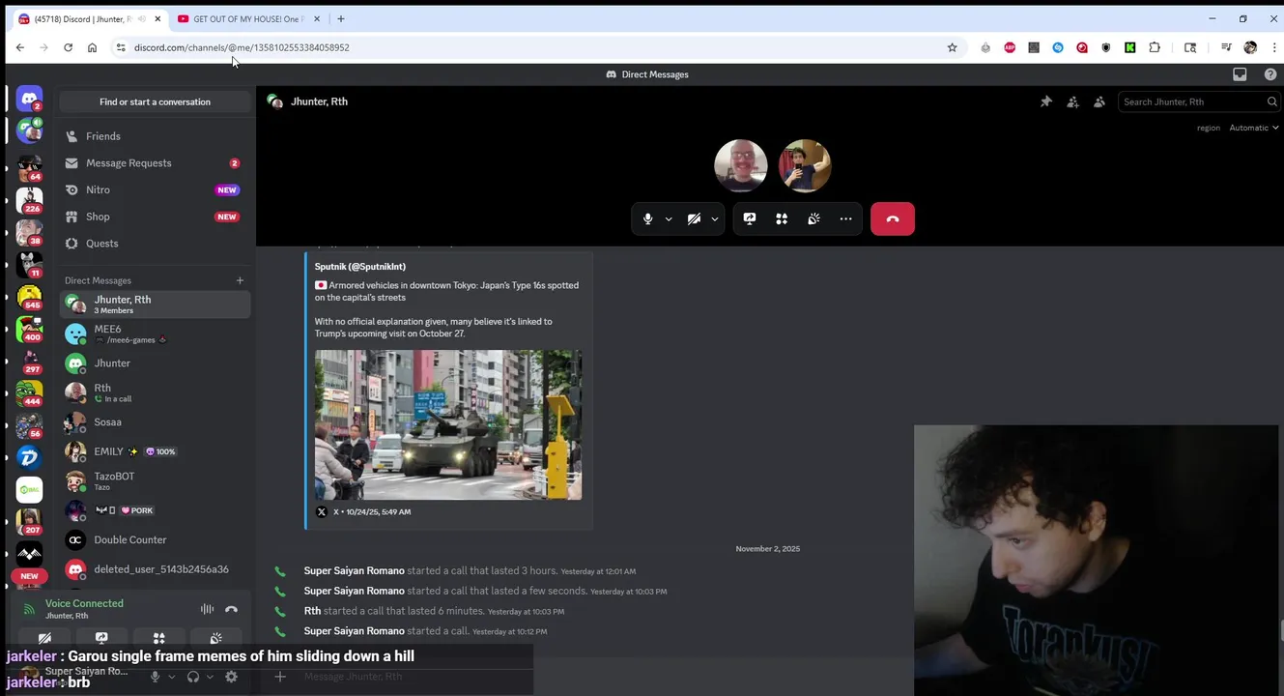The image size is (1284, 696).
Task: Open Chrome profile avatar
Action: [1250, 47]
